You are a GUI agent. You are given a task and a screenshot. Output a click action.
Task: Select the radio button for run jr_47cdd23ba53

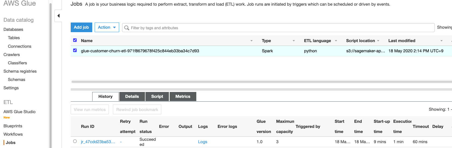click(x=75, y=141)
